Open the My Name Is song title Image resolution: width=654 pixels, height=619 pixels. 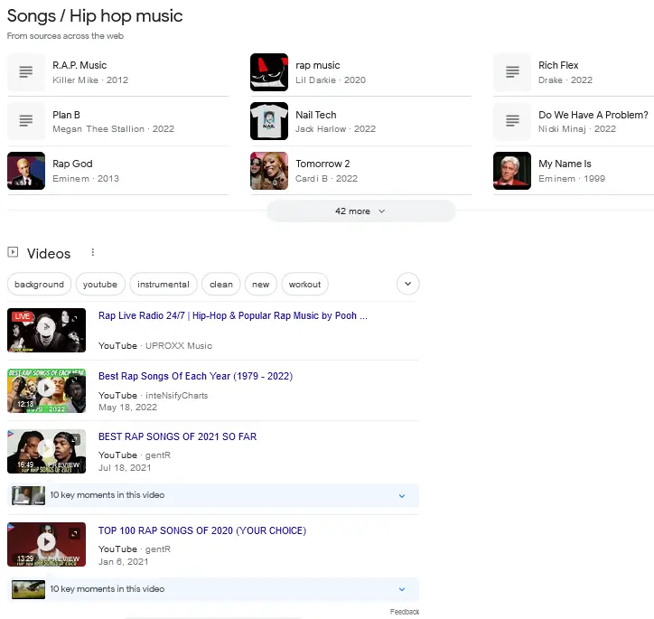point(565,164)
